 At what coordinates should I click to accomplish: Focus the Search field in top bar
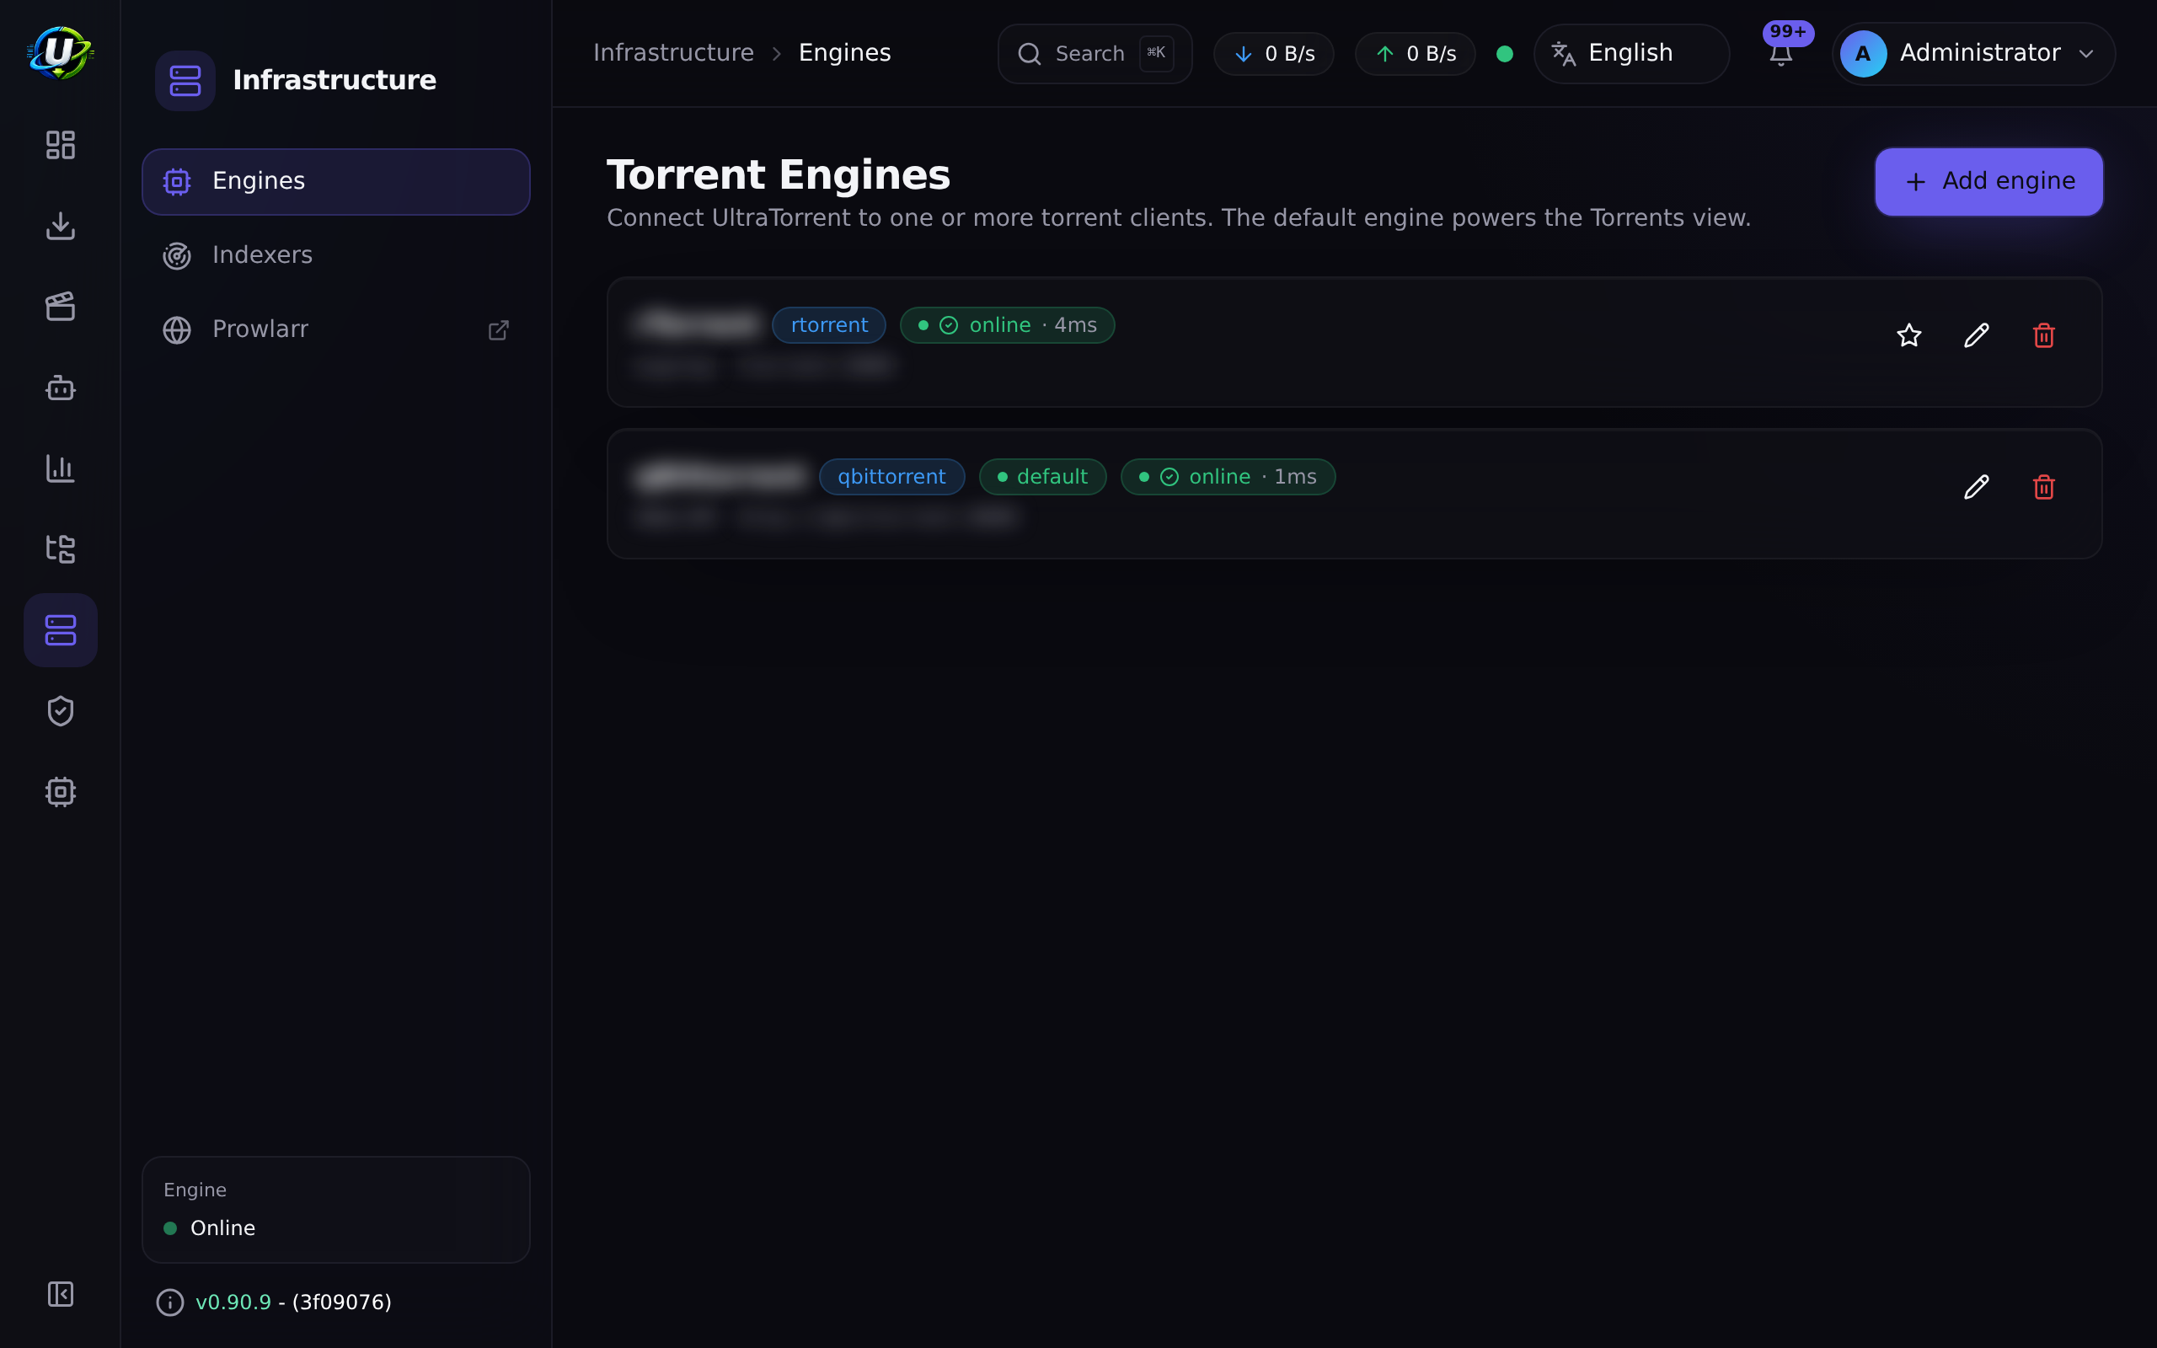click(x=1095, y=53)
